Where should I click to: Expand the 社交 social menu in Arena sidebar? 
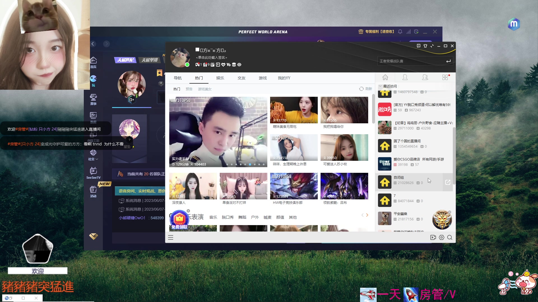tap(93, 155)
